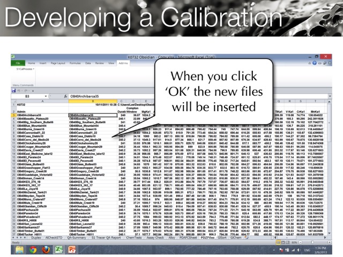This screenshot has width=343, height=257.
Task: Click the Excel taskbar icon
Action: (59, 250)
